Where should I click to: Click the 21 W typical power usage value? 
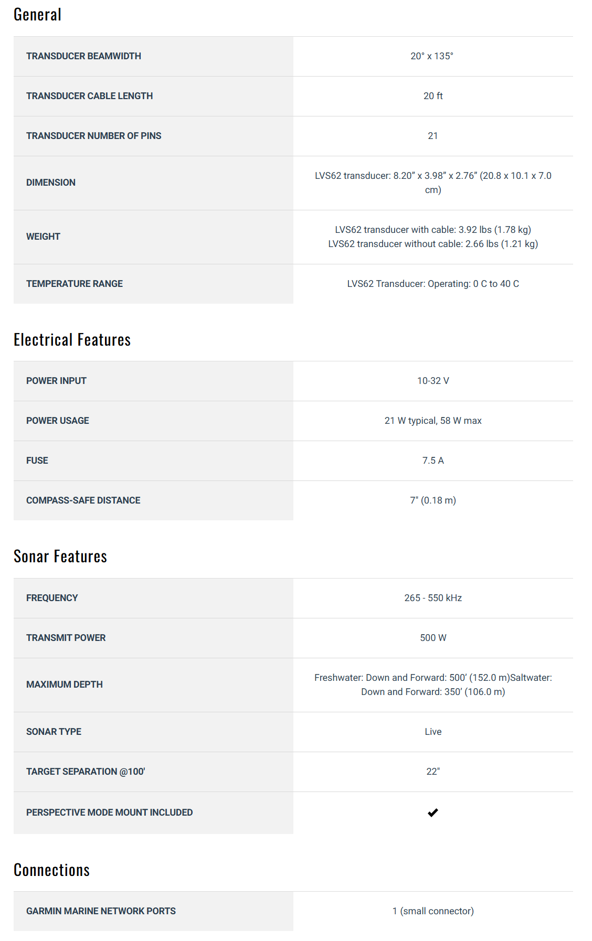[x=433, y=421]
